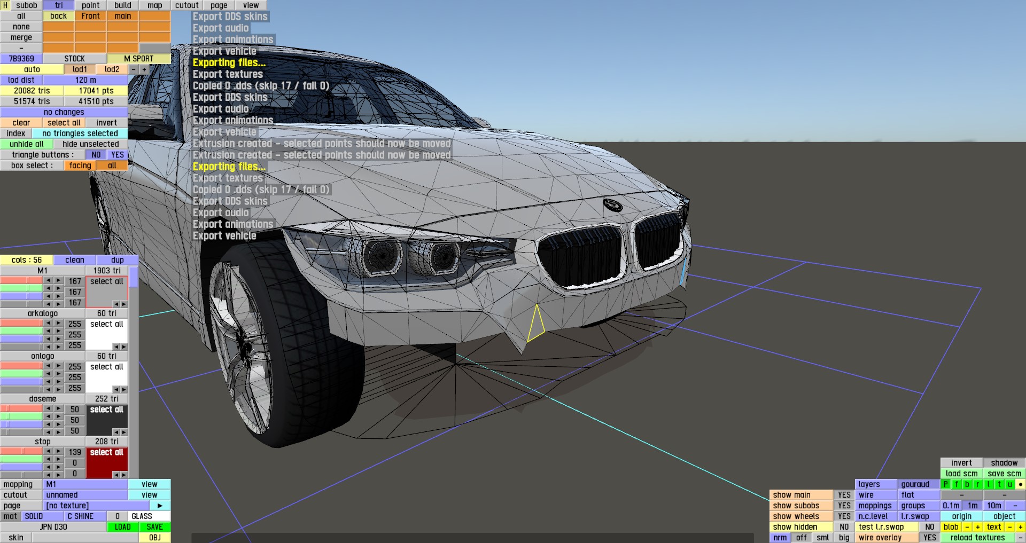The height and width of the screenshot is (543, 1026).
Task: Toggle the show wheels YES button
Action: coord(844,516)
